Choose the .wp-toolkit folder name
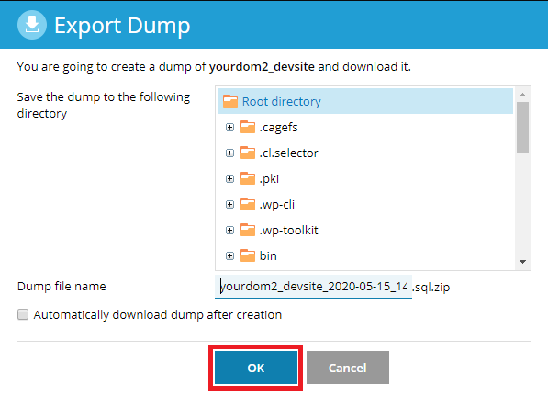The height and width of the screenshot is (397, 548). click(x=288, y=231)
